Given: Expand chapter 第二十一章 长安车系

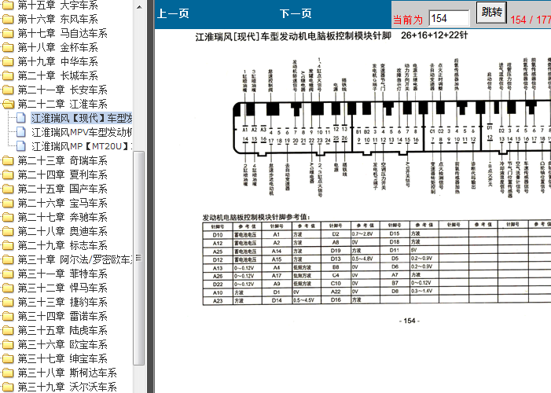Looking at the screenshot, I should click(x=63, y=90).
